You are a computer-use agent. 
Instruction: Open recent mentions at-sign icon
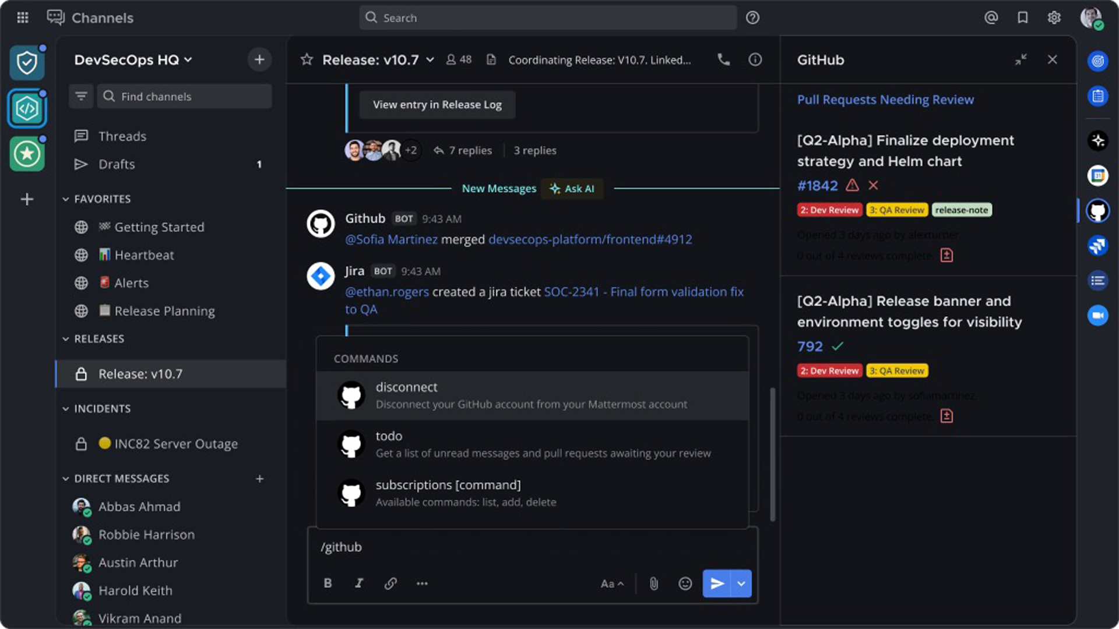(991, 18)
